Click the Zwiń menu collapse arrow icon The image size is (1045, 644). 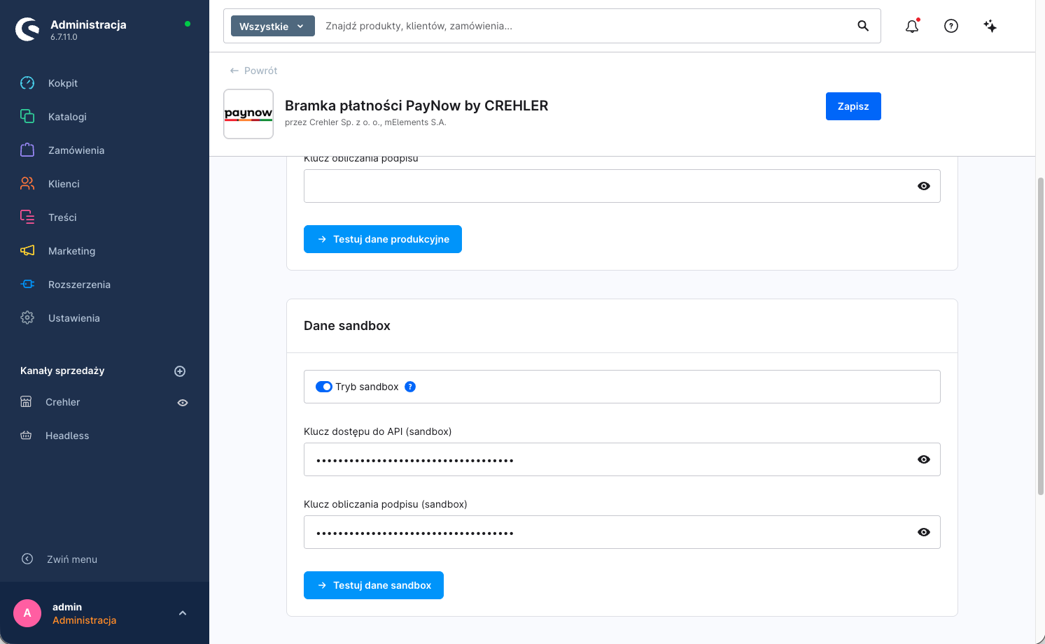pos(27,559)
